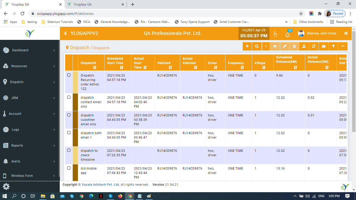
Task: Switch to second YLogApp QA browser tab
Action: (95, 4)
